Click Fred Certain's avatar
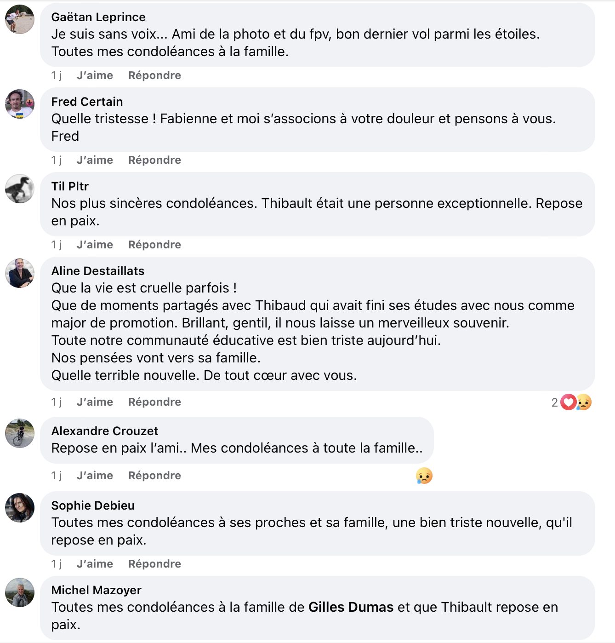Screen dimensions: 615x643 click(20, 104)
